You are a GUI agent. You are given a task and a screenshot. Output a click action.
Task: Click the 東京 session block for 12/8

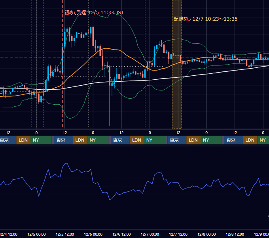233,140
